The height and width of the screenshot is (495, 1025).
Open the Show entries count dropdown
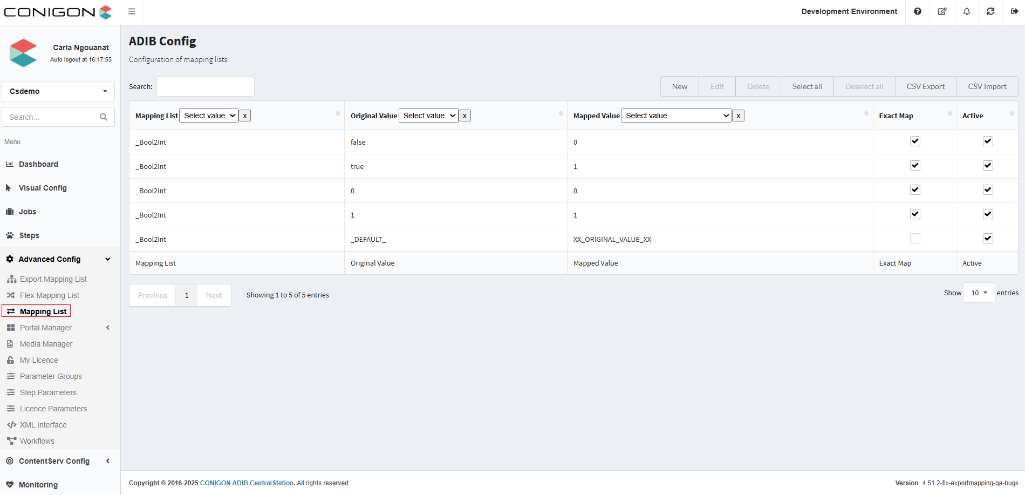point(979,293)
